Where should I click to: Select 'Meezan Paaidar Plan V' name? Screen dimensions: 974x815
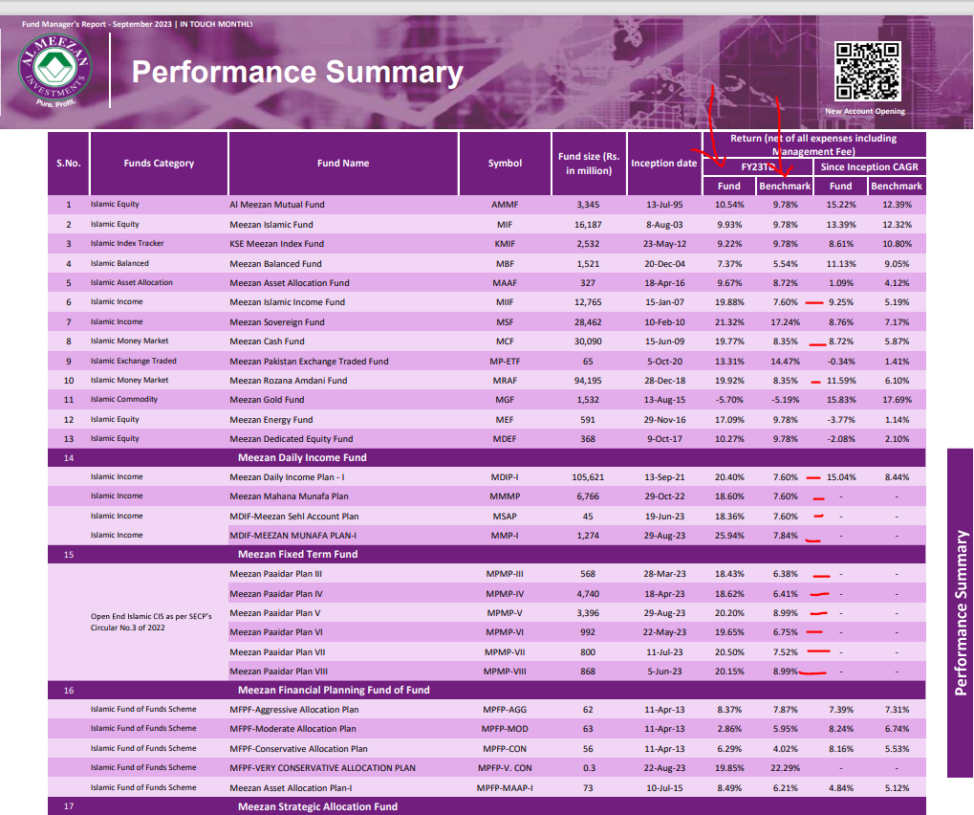275,613
